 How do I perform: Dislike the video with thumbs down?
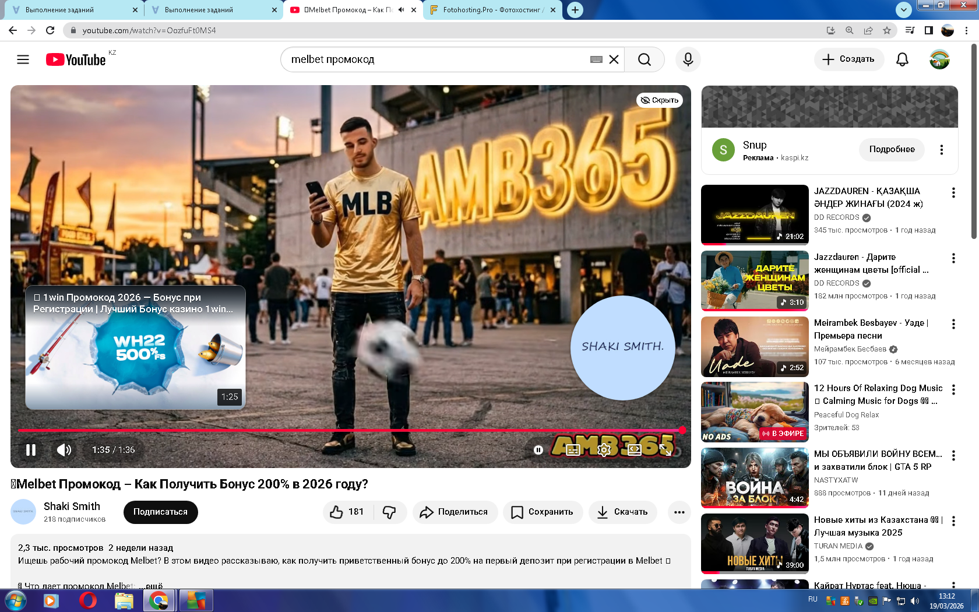tap(389, 512)
